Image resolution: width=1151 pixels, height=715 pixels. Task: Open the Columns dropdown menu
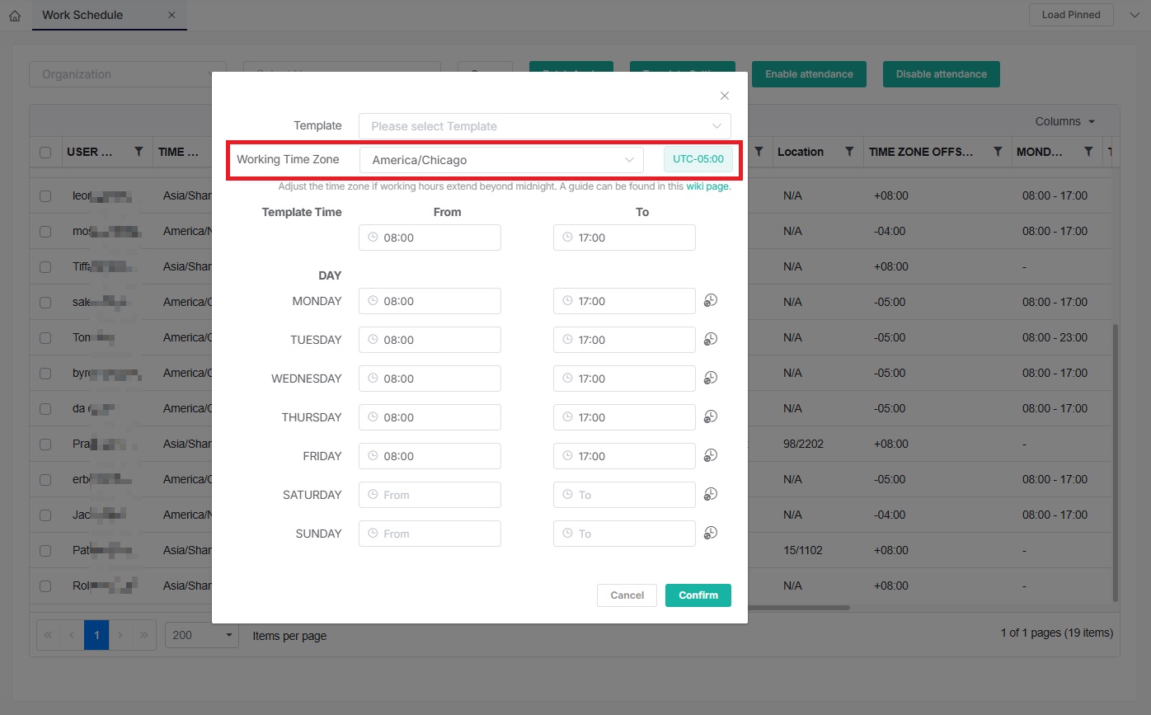pyautogui.click(x=1065, y=121)
